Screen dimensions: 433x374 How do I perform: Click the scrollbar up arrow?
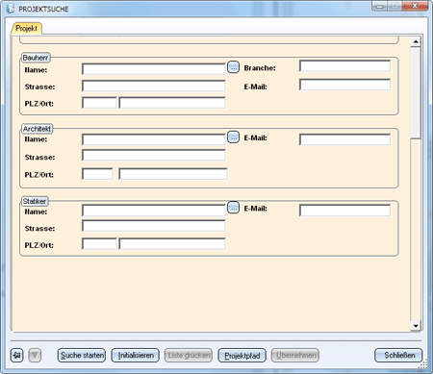click(416, 41)
